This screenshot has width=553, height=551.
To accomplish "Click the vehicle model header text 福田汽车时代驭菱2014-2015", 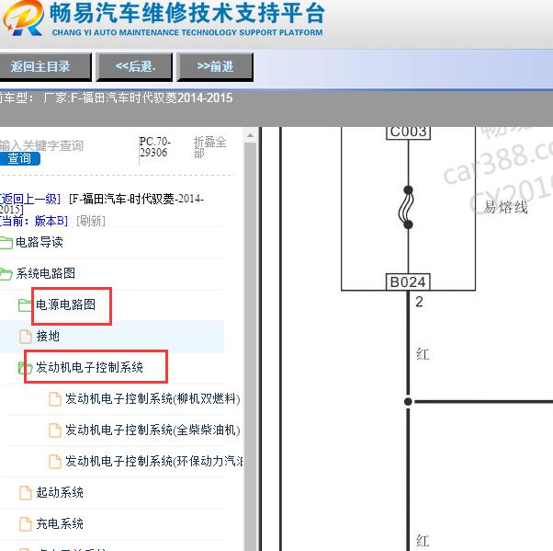I will [157, 98].
